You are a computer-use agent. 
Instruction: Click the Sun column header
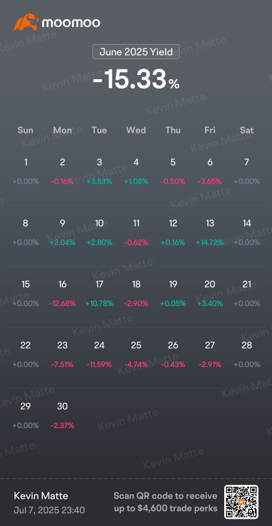pyautogui.click(x=25, y=130)
